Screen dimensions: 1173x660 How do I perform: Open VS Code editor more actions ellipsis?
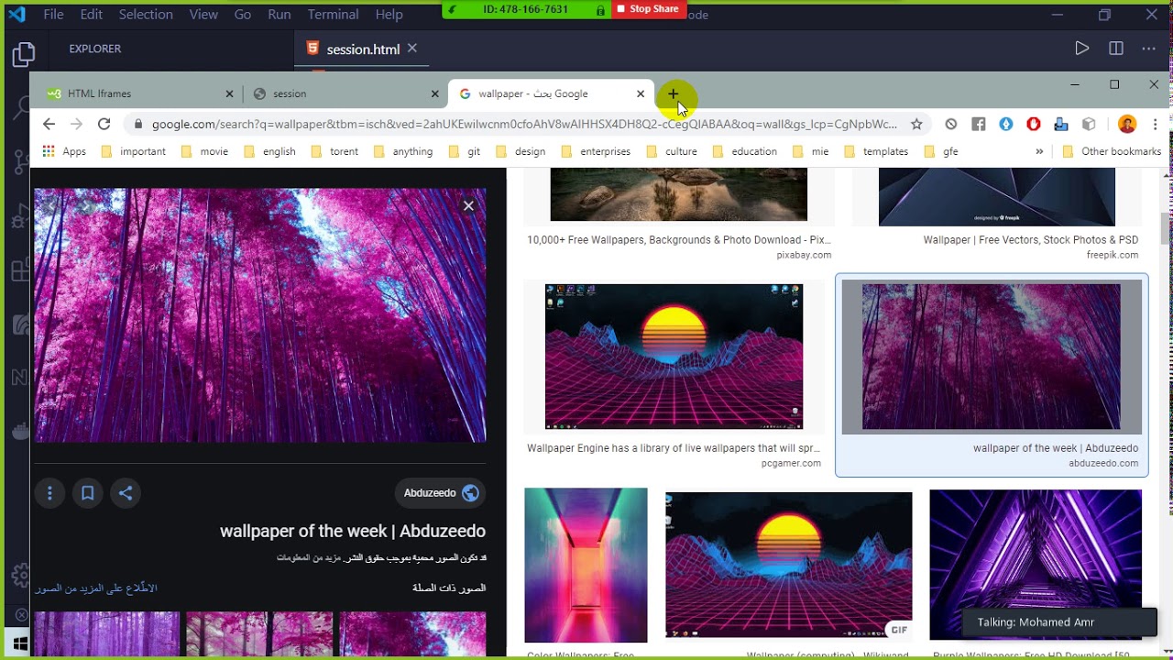pos(1148,49)
